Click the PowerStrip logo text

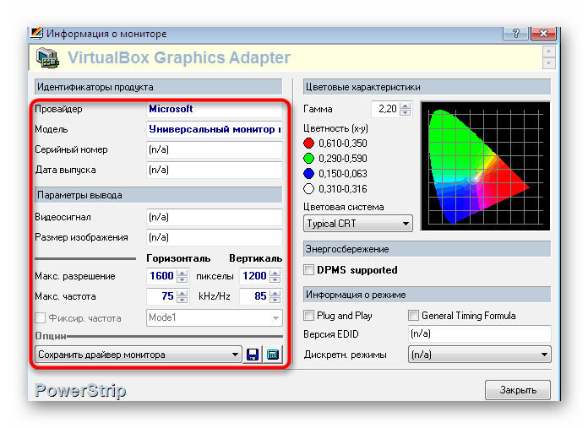click(x=80, y=391)
